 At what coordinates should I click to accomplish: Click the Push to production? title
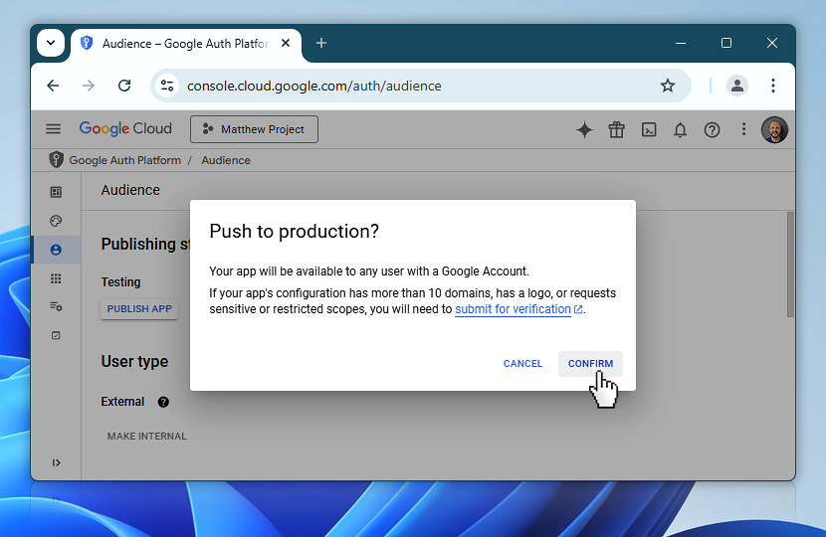(x=294, y=232)
